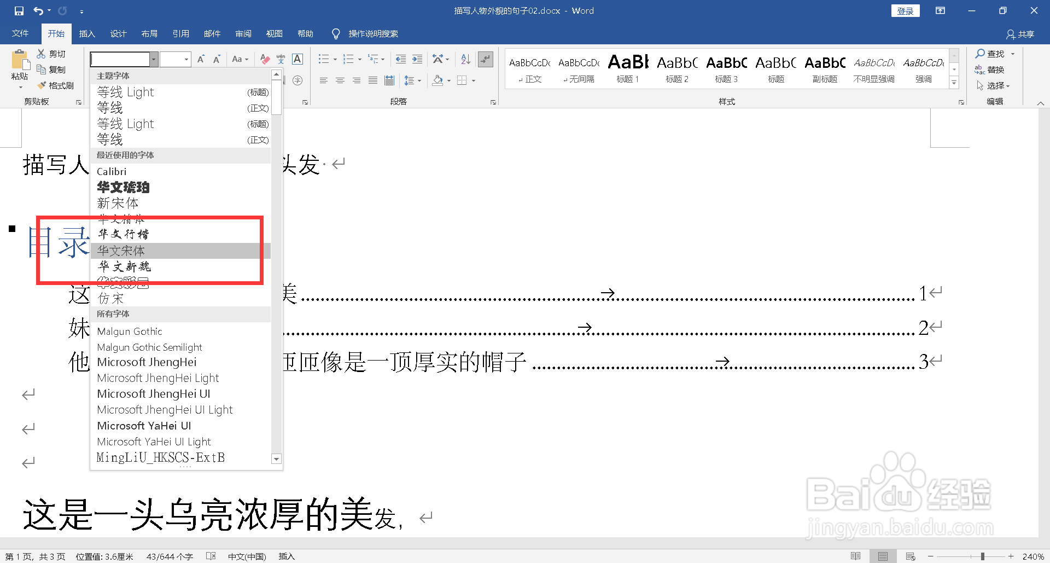Activate the 格式刷 format painter
Screen dimensions: 1050x563
(56, 85)
